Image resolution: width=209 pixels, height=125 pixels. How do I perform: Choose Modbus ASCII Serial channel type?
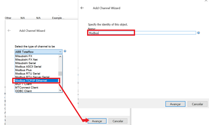(28, 66)
